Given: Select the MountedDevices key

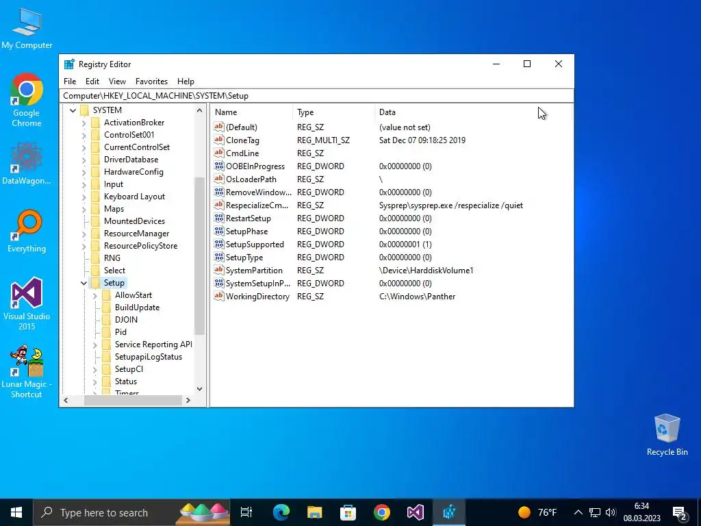Looking at the screenshot, I should pos(134,221).
